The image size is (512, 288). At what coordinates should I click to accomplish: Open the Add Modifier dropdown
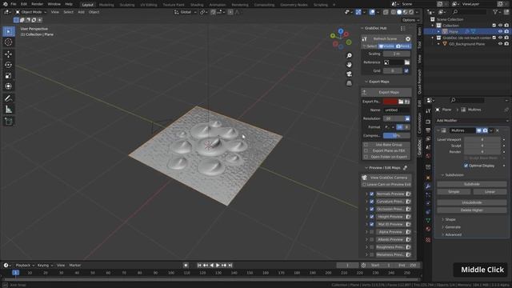point(472,121)
